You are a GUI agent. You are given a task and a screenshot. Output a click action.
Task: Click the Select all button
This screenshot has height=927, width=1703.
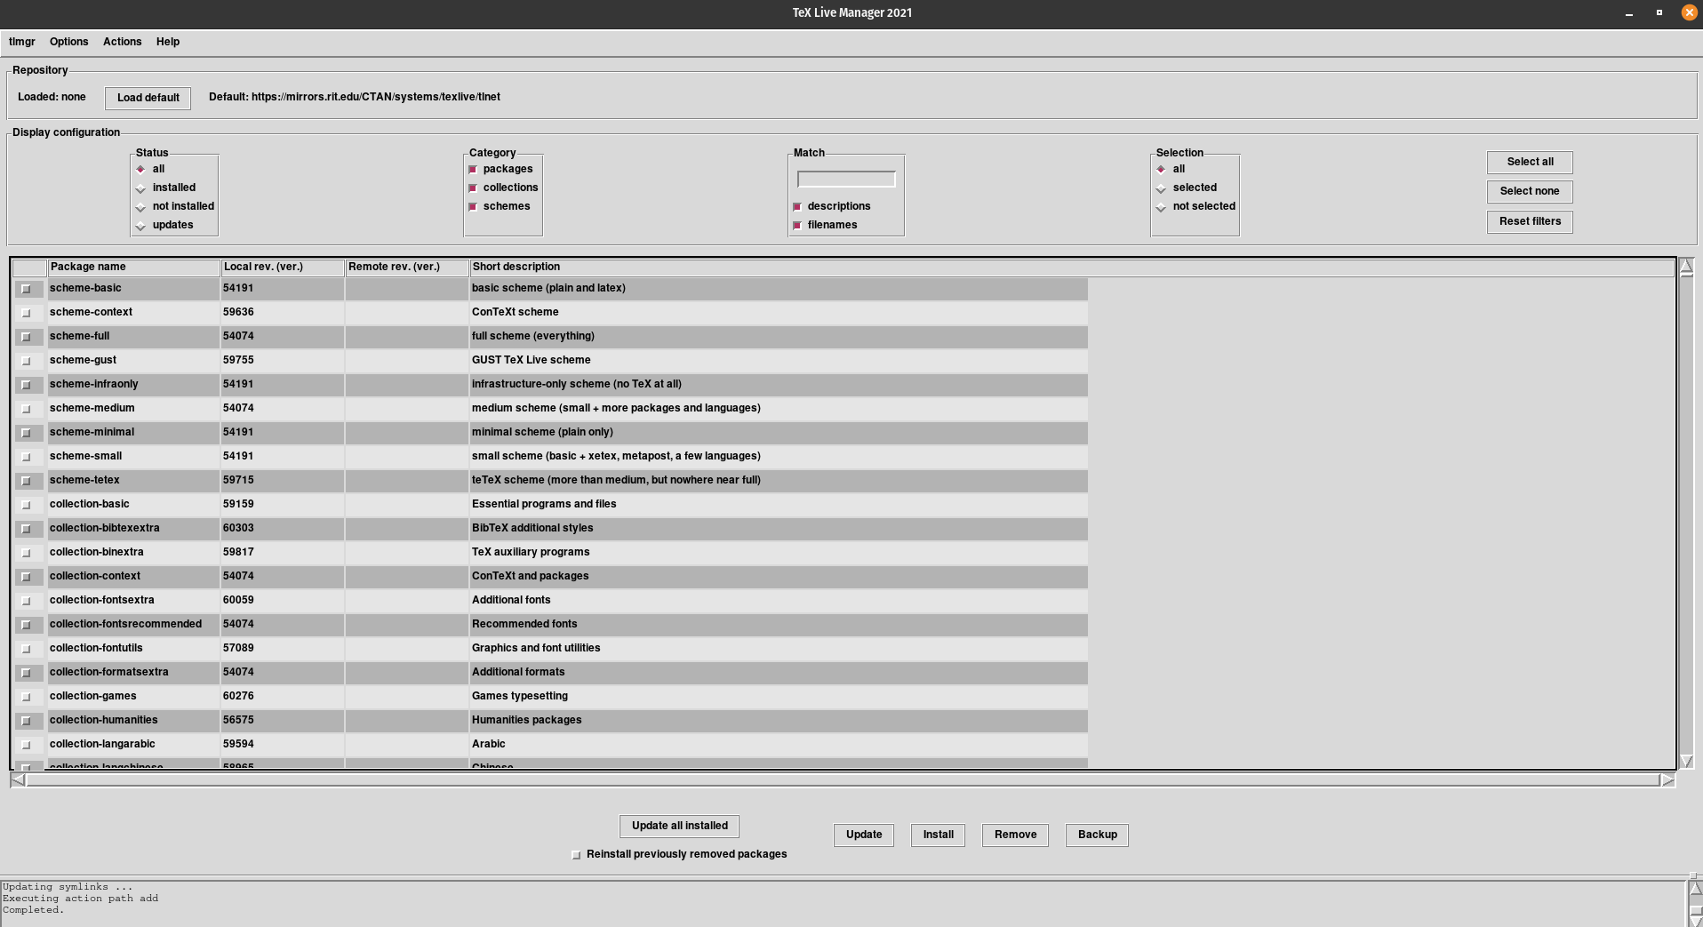click(x=1530, y=162)
